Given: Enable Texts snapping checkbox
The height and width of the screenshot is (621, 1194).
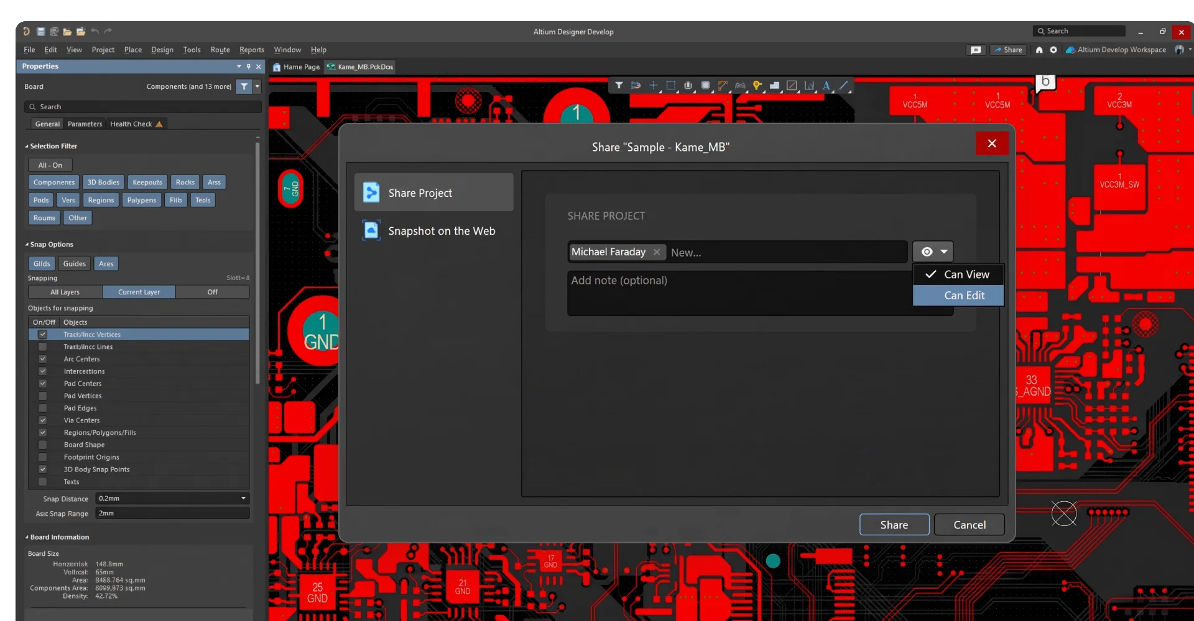Looking at the screenshot, I should (43, 481).
